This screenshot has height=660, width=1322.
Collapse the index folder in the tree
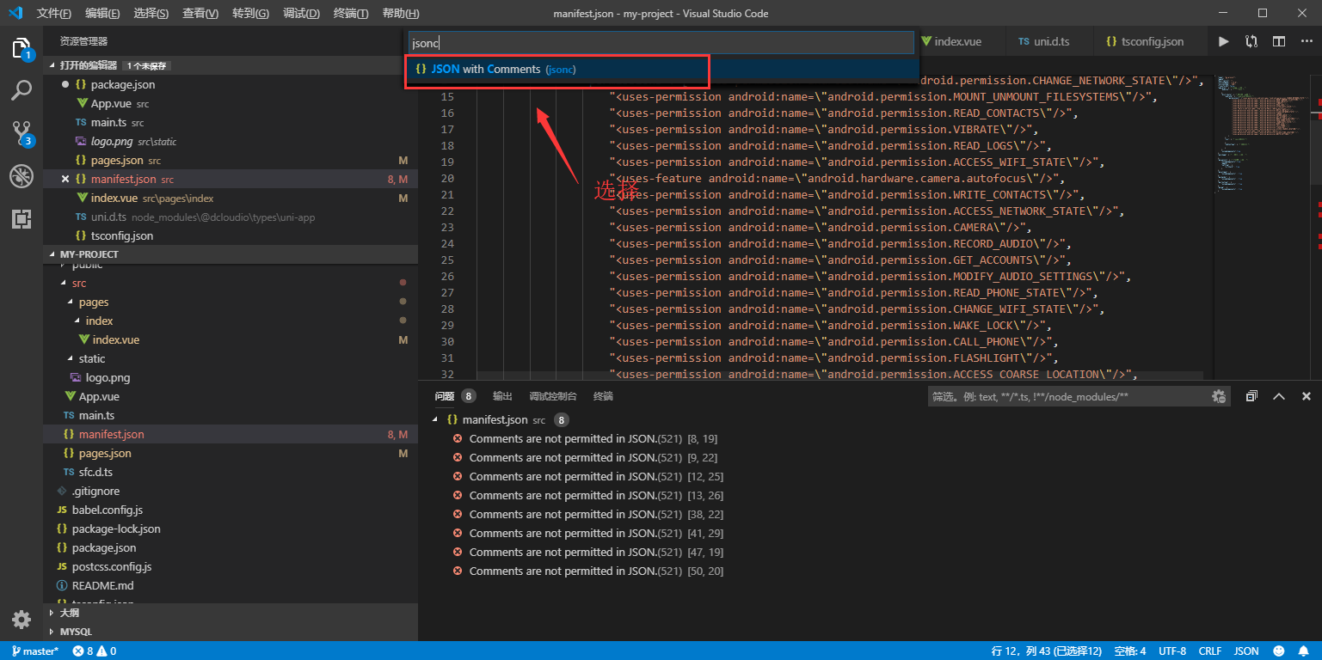point(231,321)
